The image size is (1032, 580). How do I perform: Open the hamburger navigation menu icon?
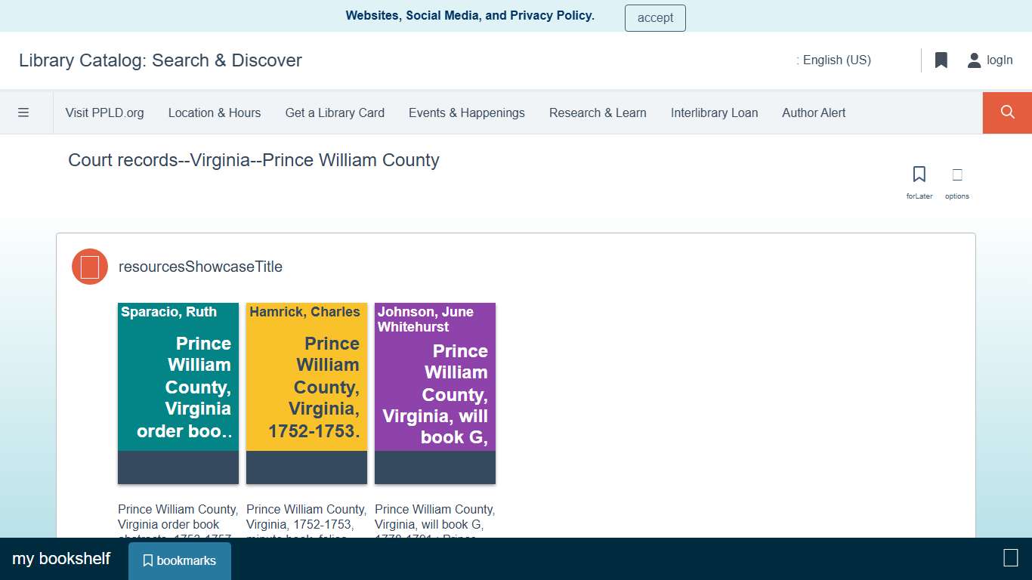pyautogui.click(x=24, y=112)
